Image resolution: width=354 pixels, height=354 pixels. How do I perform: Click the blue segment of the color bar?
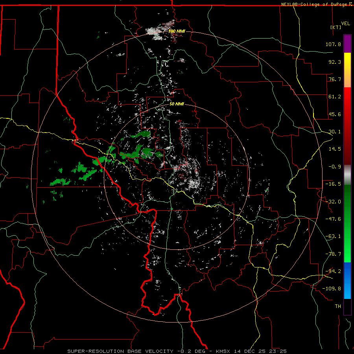coord(347,280)
